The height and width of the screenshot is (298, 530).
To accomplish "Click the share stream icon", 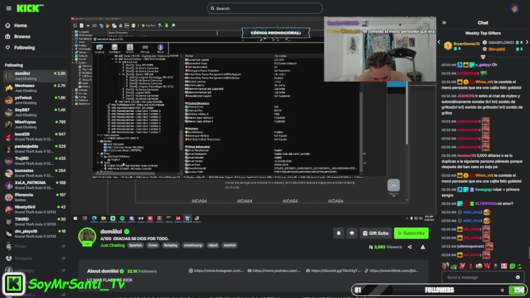I will click(x=410, y=247).
